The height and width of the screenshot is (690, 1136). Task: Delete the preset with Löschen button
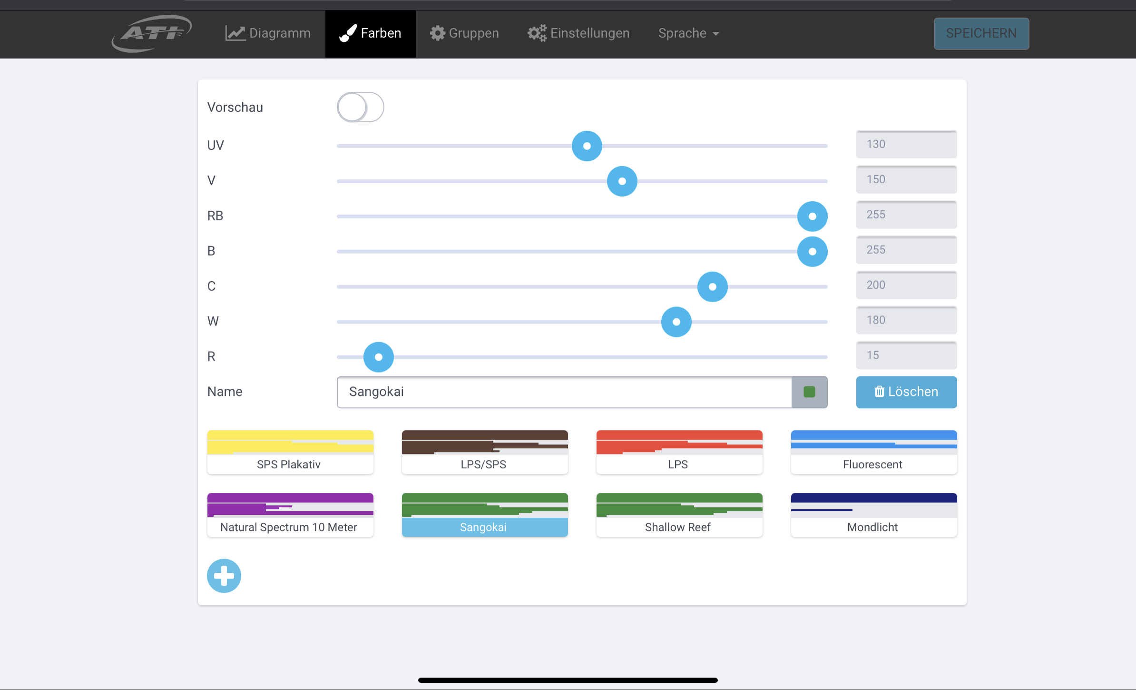point(906,392)
